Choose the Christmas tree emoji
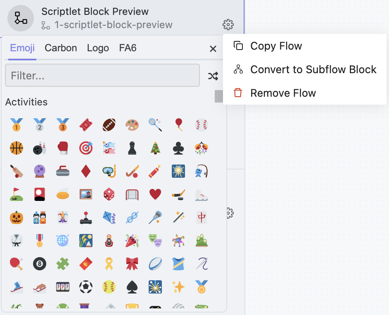 (x=155, y=148)
